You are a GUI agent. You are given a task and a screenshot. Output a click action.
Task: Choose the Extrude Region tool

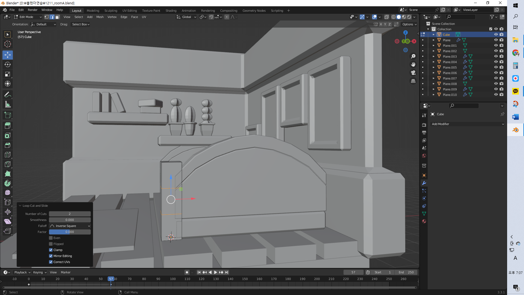tap(8, 126)
